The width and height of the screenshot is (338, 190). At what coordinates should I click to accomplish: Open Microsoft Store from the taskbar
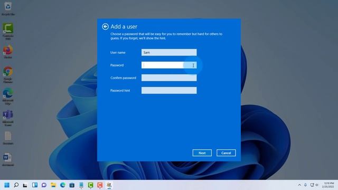[x=72, y=185]
